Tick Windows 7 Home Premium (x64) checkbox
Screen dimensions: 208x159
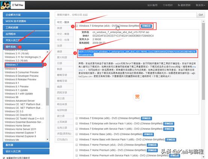point(77,145)
